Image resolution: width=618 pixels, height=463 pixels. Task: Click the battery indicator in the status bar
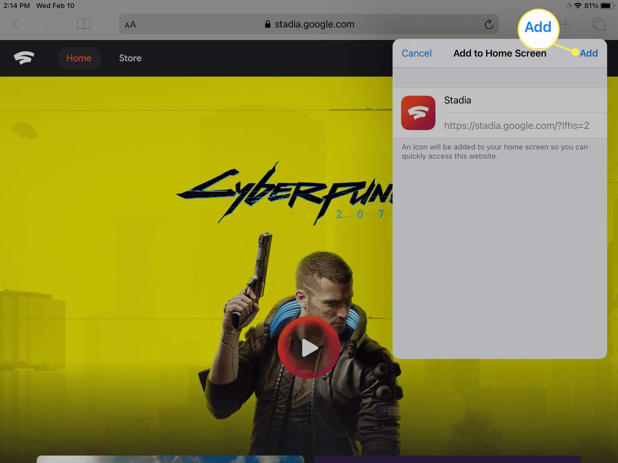[607, 6]
